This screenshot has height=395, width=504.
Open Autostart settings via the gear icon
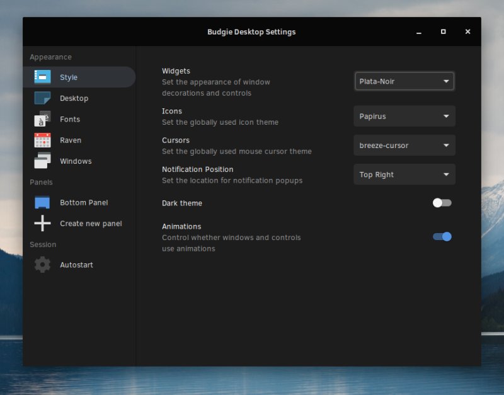(42, 265)
